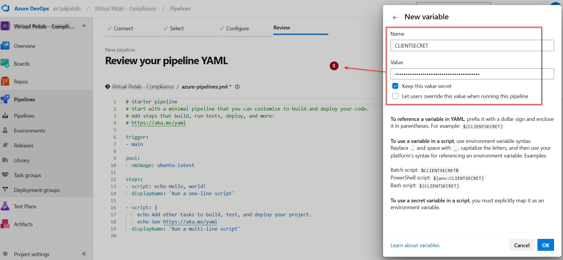Image resolution: width=563 pixels, height=260 pixels.
Task: Open the Test Plans flask icon
Action: click(x=5, y=206)
